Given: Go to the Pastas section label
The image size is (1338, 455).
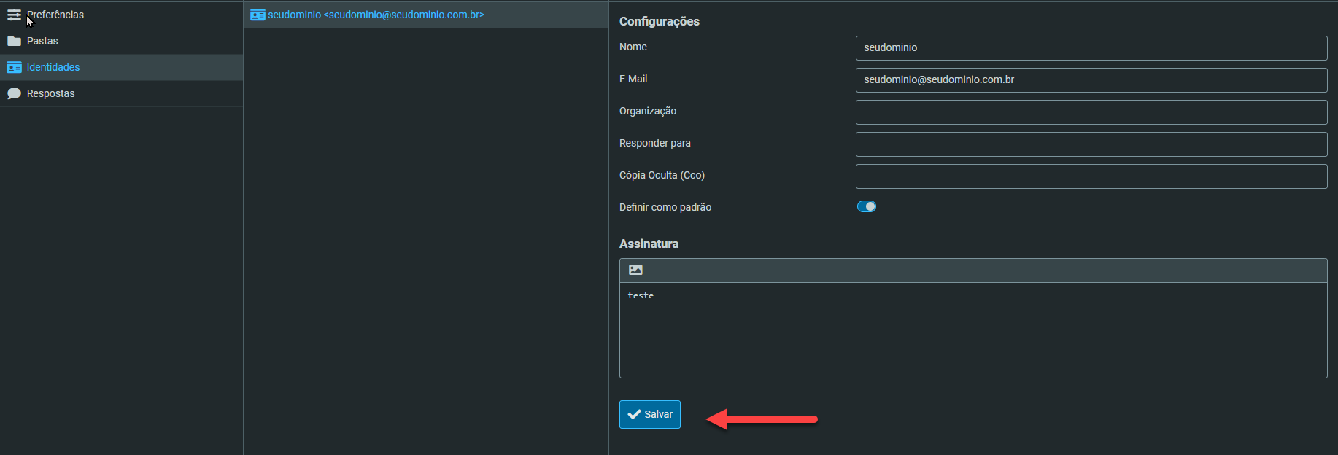Looking at the screenshot, I should (x=42, y=41).
